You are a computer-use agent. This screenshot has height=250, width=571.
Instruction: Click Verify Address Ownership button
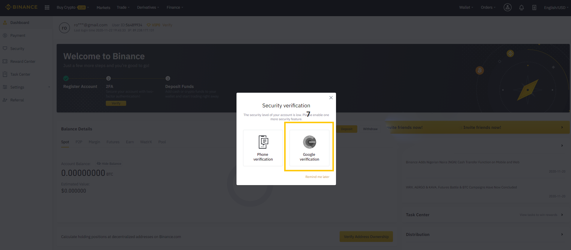tap(366, 237)
